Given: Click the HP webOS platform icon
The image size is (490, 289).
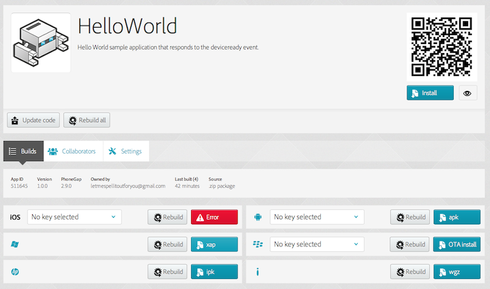Looking at the screenshot, I should [14, 272].
